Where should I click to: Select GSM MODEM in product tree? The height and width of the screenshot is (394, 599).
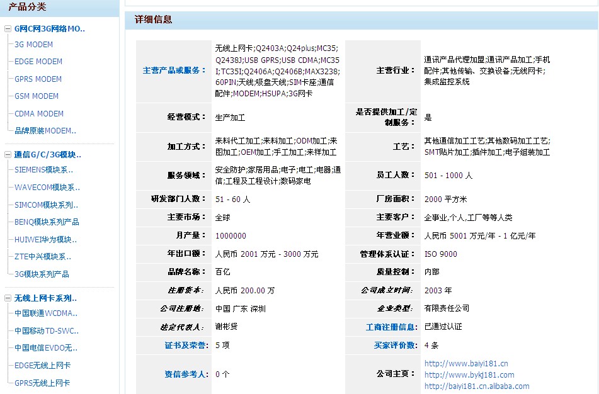click(x=37, y=96)
